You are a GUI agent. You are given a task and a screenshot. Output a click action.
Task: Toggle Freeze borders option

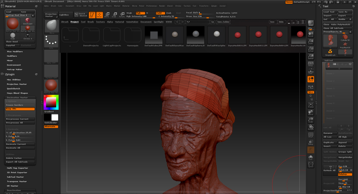tap(20, 105)
